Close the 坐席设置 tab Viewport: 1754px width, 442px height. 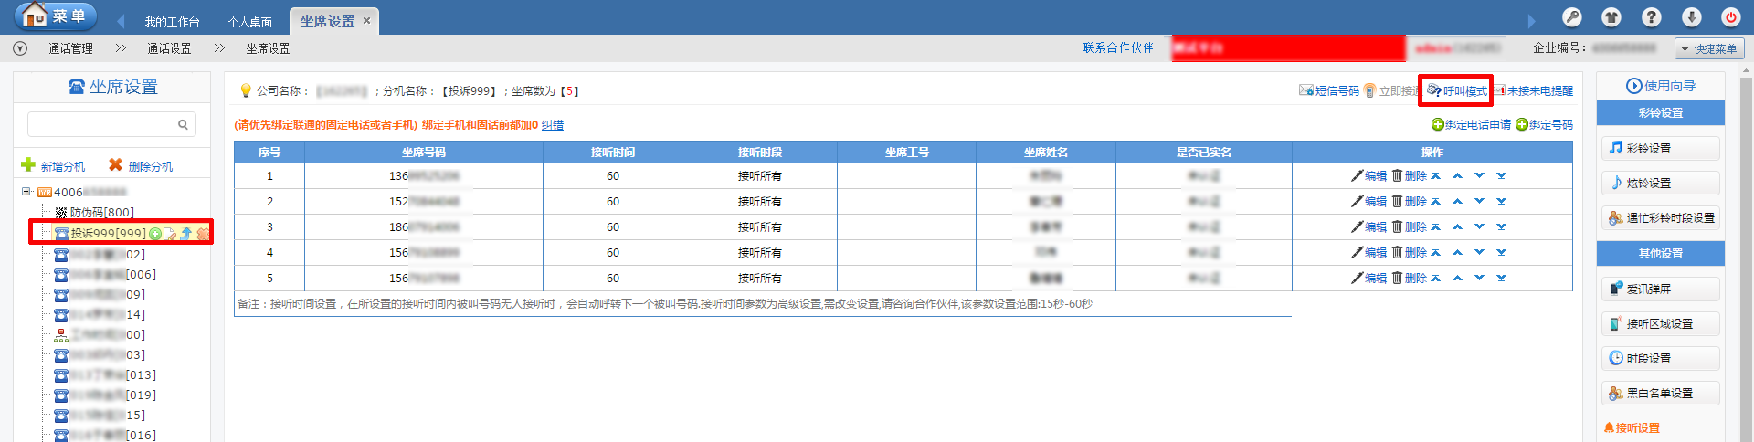[x=366, y=21]
